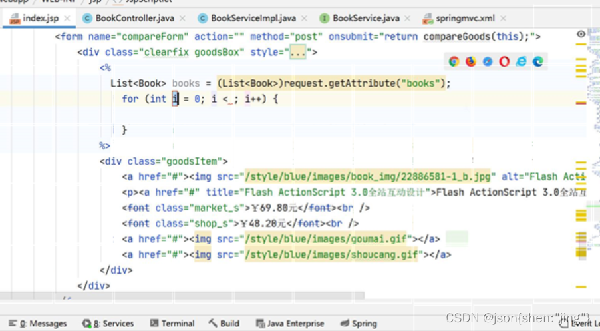Open in Opera browser icon
Image resolution: width=600 pixels, height=331 pixels.
[x=504, y=61]
